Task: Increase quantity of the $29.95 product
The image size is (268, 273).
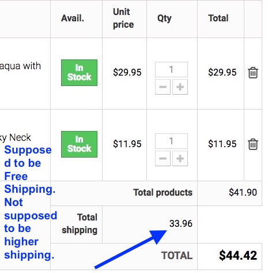Action: pyautogui.click(x=180, y=87)
